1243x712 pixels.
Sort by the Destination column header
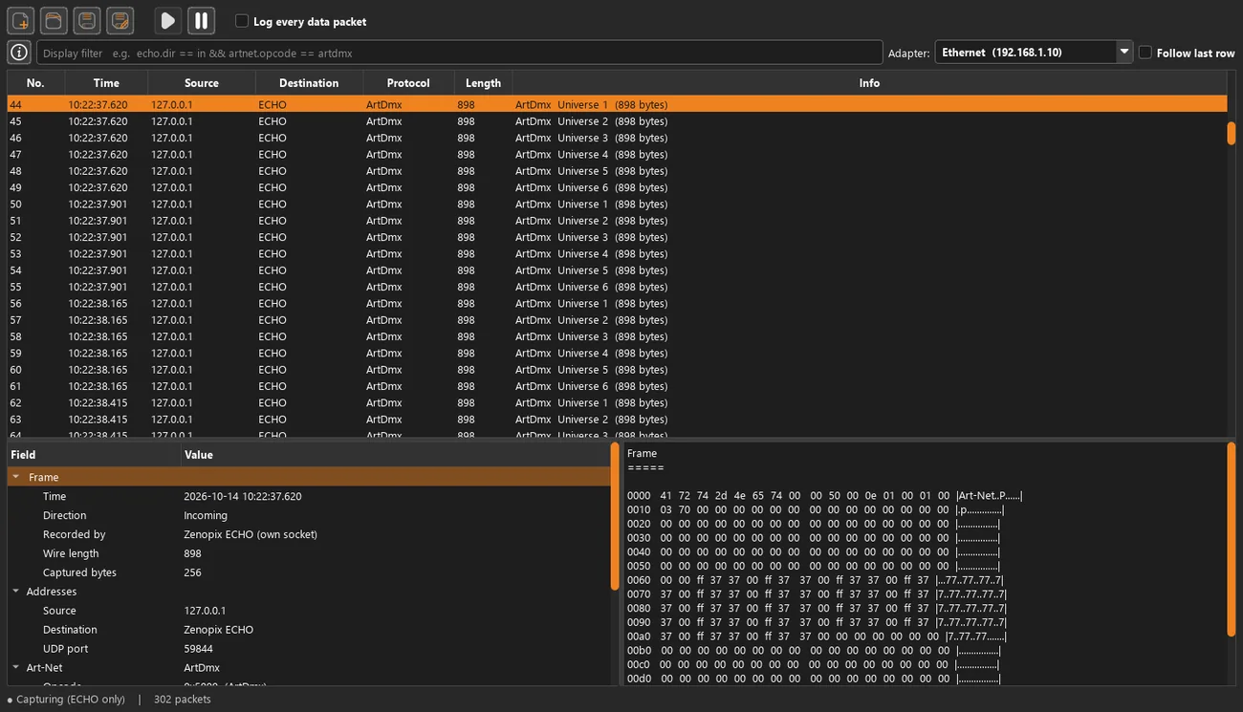click(x=309, y=83)
